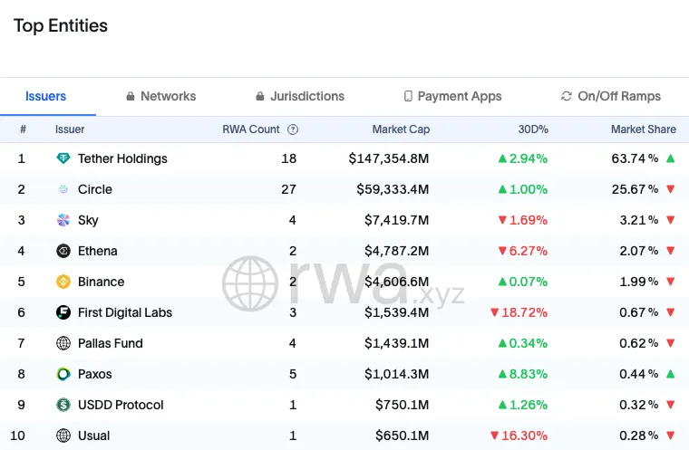Click the 18.72% 30-day change value

[x=524, y=312]
